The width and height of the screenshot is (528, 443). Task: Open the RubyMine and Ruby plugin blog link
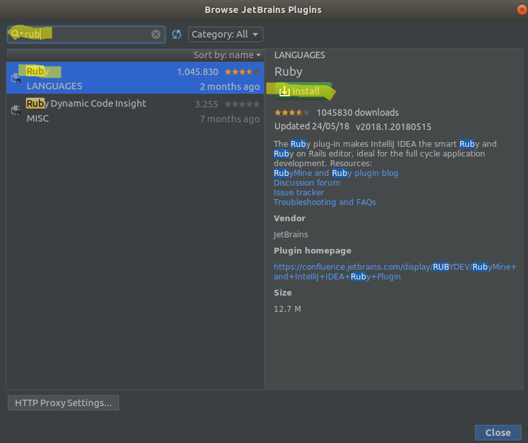pos(336,173)
